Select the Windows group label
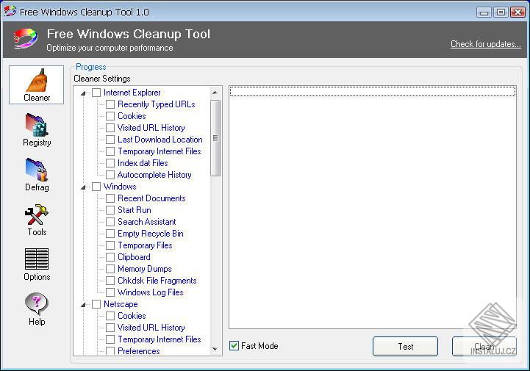Image resolution: width=530 pixels, height=371 pixels. coord(120,187)
